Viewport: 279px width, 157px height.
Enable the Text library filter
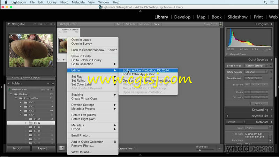click(x=119, y=24)
